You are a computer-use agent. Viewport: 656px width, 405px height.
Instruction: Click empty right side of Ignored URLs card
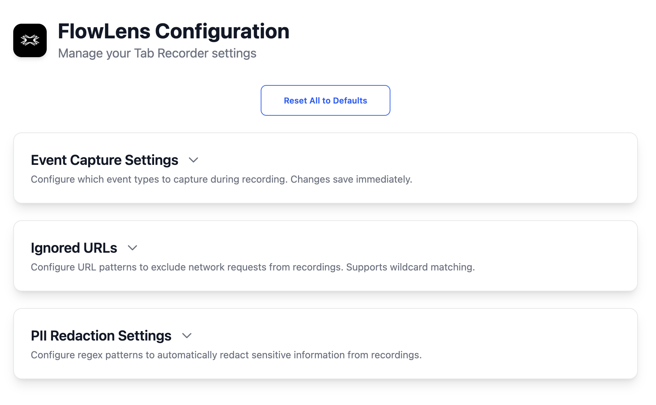pyautogui.click(x=558, y=251)
